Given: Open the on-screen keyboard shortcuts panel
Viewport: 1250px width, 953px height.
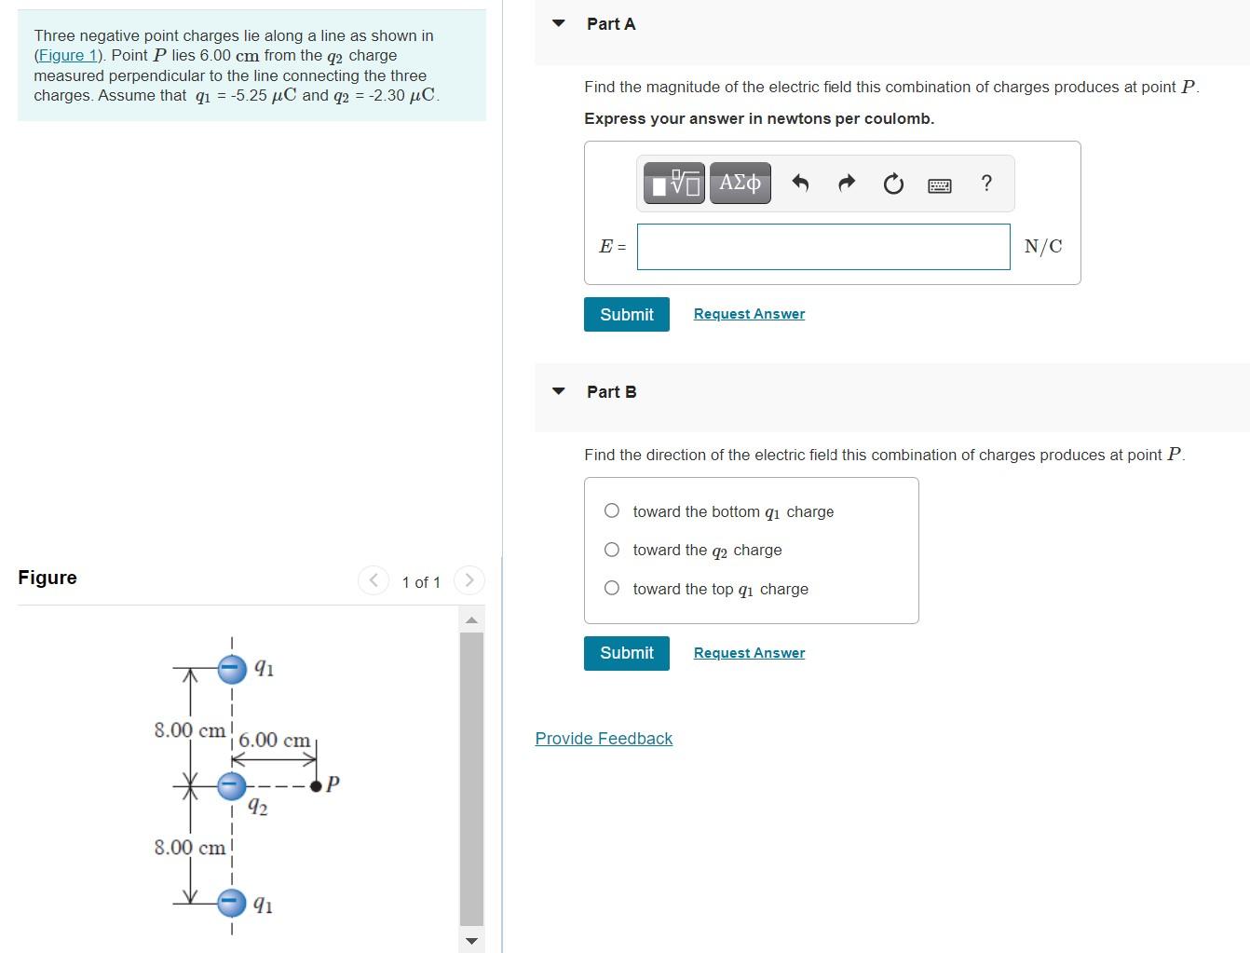Looking at the screenshot, I should (x=940, y=185).
